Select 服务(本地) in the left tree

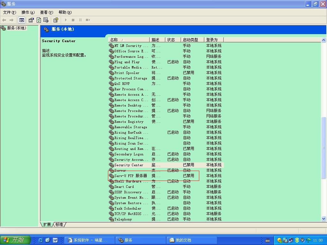click(17, 28)
